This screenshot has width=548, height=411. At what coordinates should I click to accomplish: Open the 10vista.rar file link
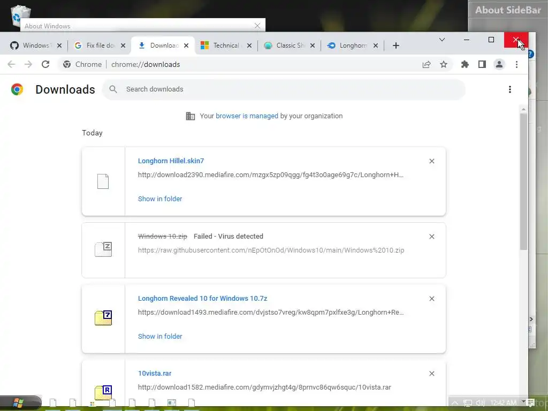tap(155, 373)
